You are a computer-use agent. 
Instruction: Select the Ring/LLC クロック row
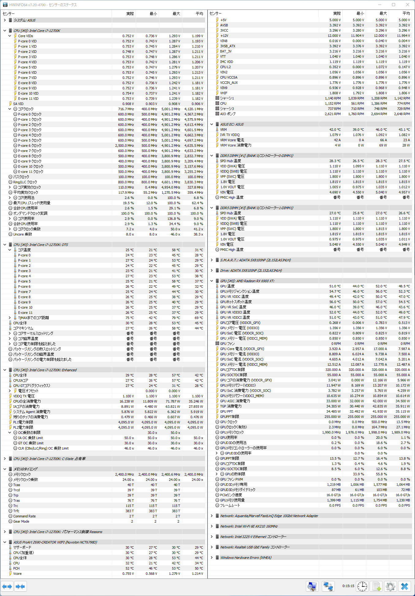click(x=103, y=182)
